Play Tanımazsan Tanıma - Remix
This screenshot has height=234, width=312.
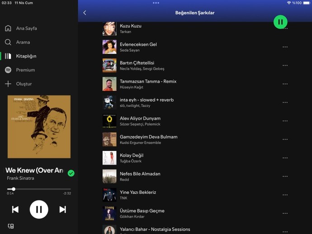coord(195,84)
